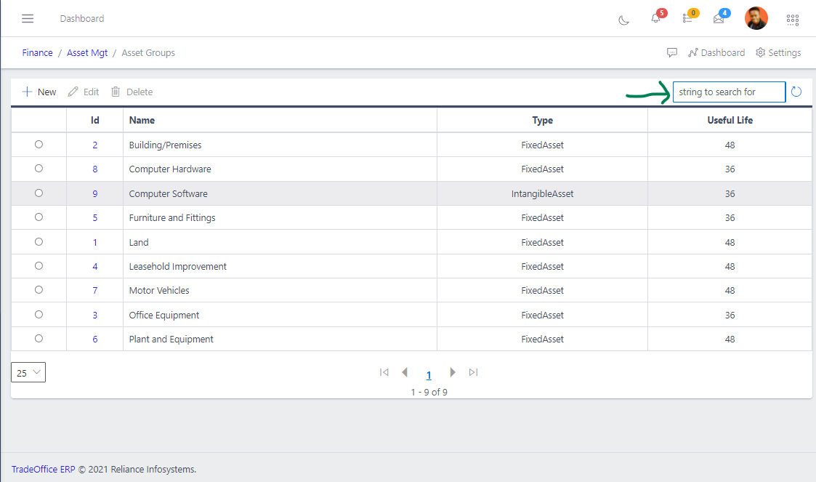Expand the sidebar with the hamburger menu
Screen dimensions: 816x482
click(28, 18)
